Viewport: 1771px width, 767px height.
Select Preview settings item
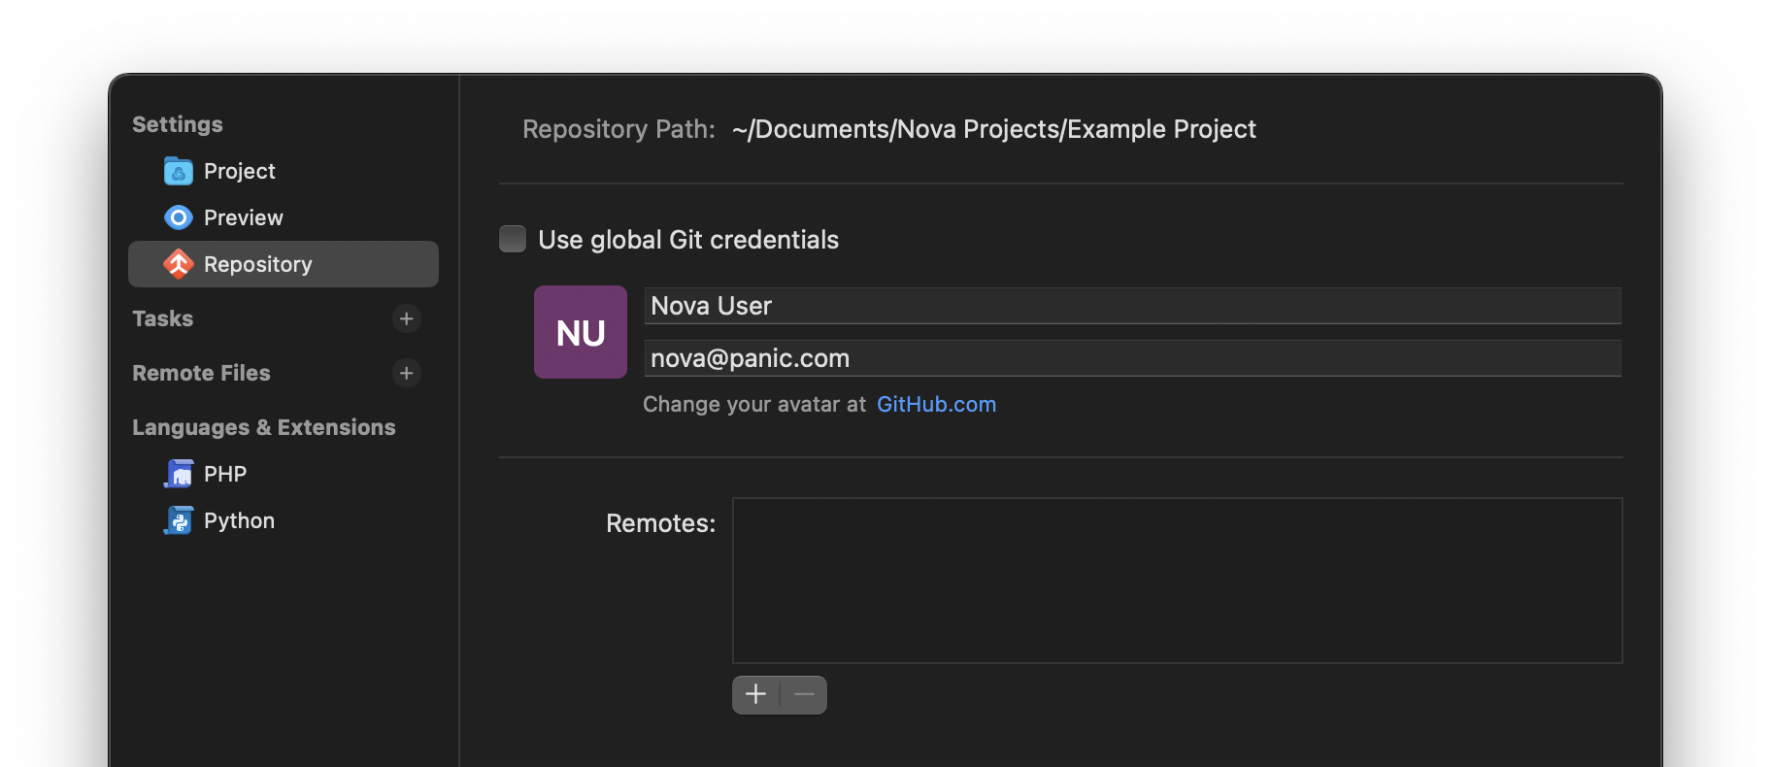point(284,217)
